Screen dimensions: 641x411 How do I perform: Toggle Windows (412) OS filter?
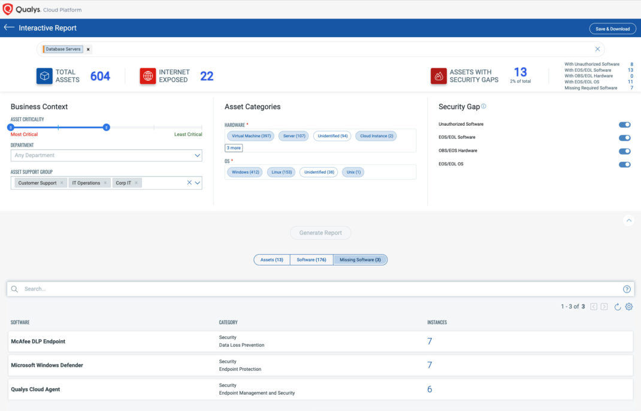(x=245, y=172)
